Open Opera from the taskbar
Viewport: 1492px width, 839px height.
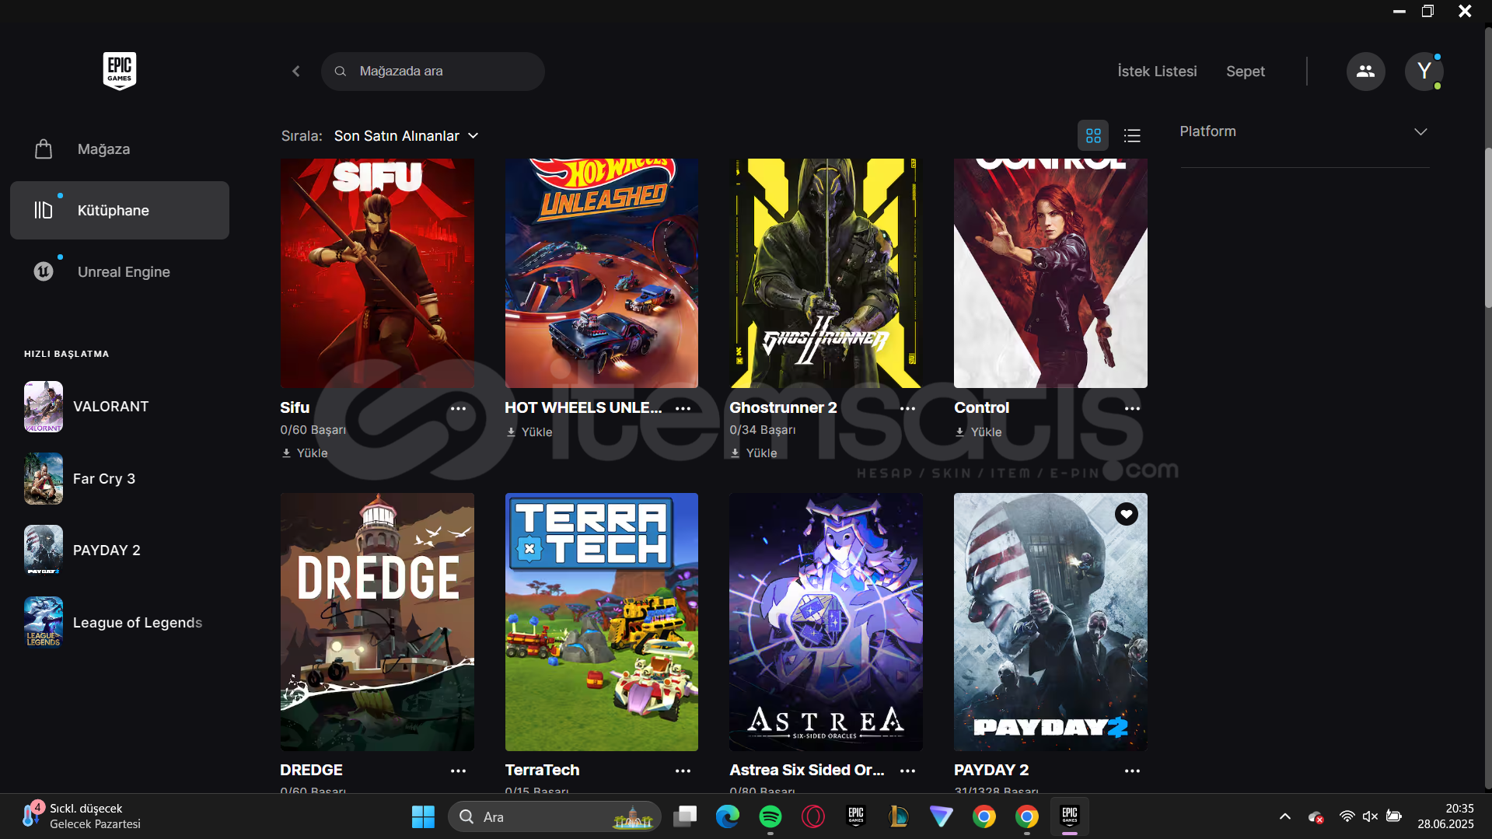point(812,817)
